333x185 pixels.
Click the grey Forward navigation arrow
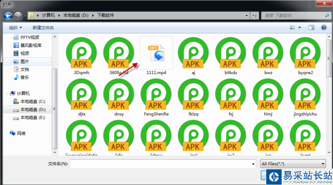[x=18, y=16]
